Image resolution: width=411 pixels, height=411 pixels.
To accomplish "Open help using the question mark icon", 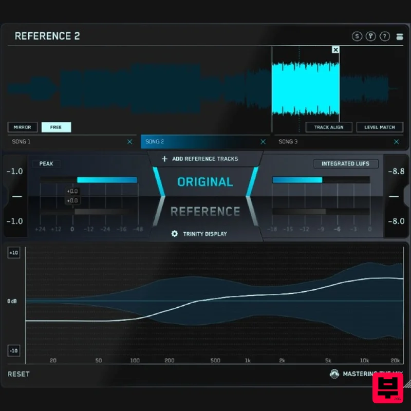I will pyautogui.click(x=385, y=36).
